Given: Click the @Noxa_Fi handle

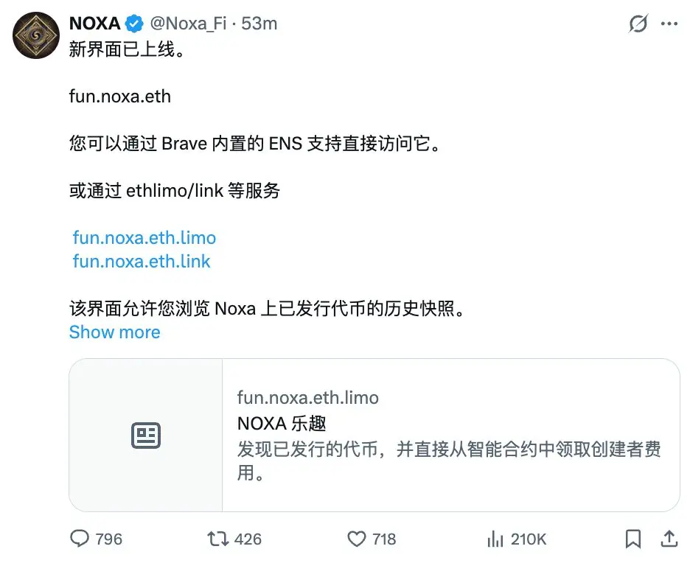Looking at the screenshot, I should click(188, 24).
